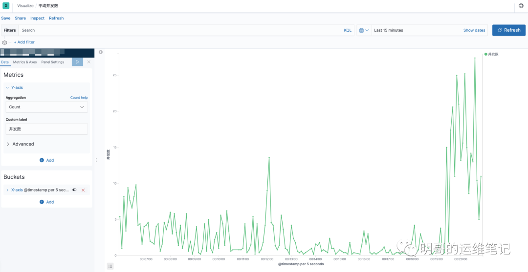528x272 pixels.
Task: Toggle the legend list icon below chart
Action: [110, 266]
